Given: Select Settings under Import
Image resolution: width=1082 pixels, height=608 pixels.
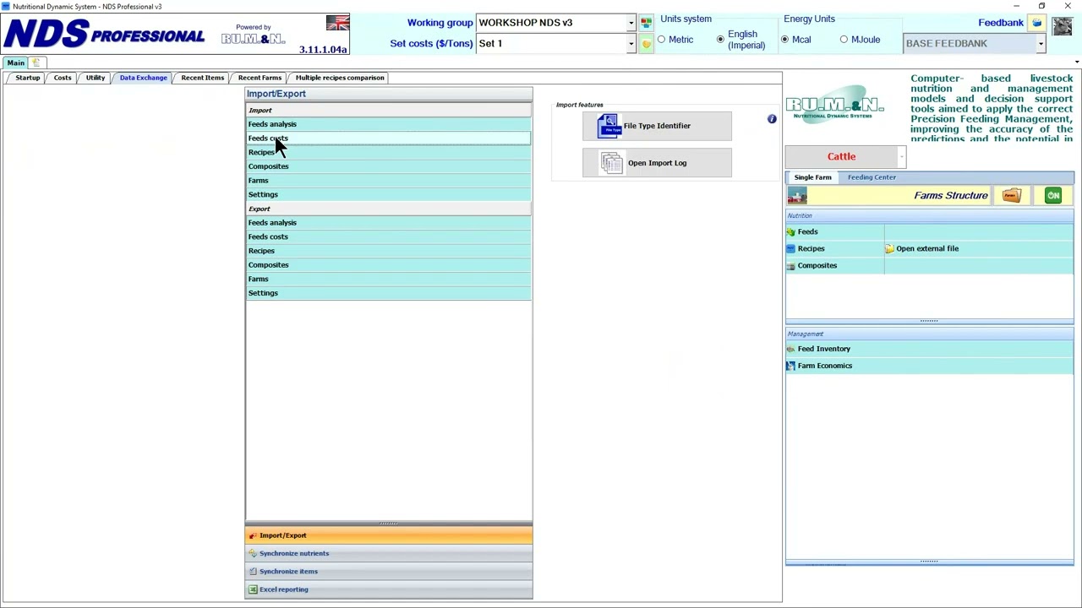Looking at the screenshot, I should coord(389,195).
